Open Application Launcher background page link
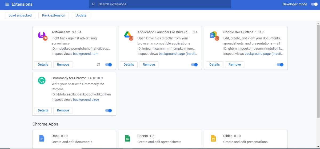 point(178,54)
